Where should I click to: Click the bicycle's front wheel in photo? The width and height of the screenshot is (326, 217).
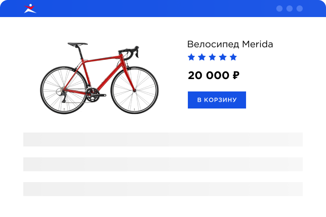pos(134,90)
